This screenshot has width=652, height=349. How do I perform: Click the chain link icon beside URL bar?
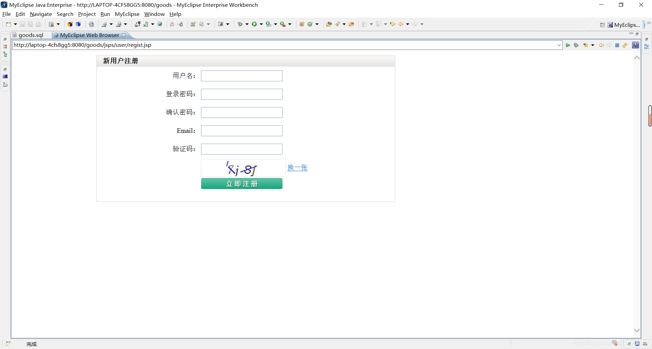[635, 45]
